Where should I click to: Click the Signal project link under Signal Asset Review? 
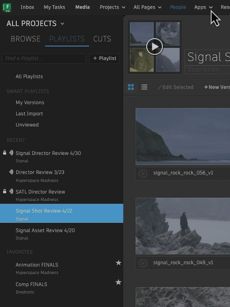coord(22,238)
